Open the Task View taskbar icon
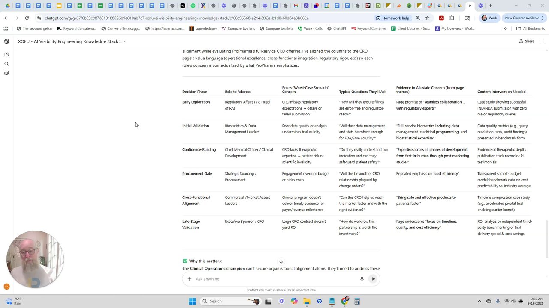Screen dimensions: 549x308 coord(268,301)
